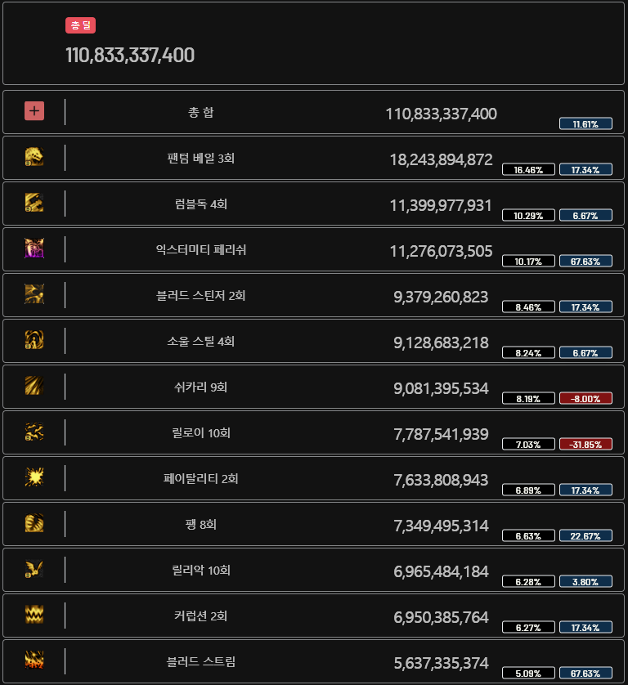Click the 럼블독 4회 skill icon

34,203
